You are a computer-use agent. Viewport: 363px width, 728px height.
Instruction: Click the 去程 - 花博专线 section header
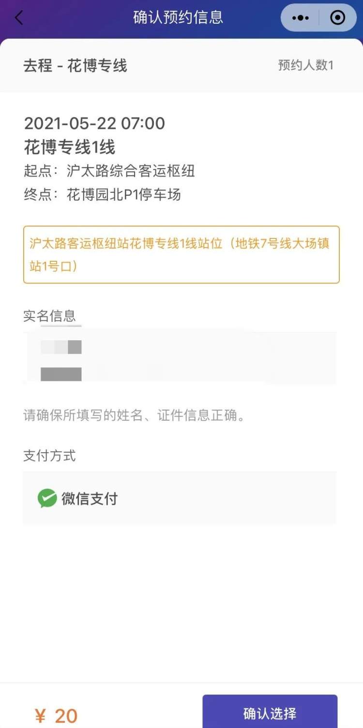pos(75,65)
